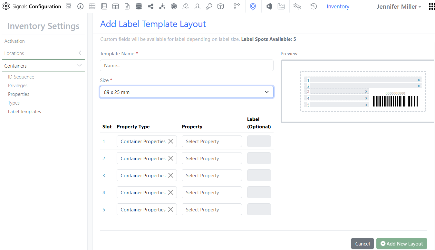Remove slot 2 from label preview

[419, 86]
